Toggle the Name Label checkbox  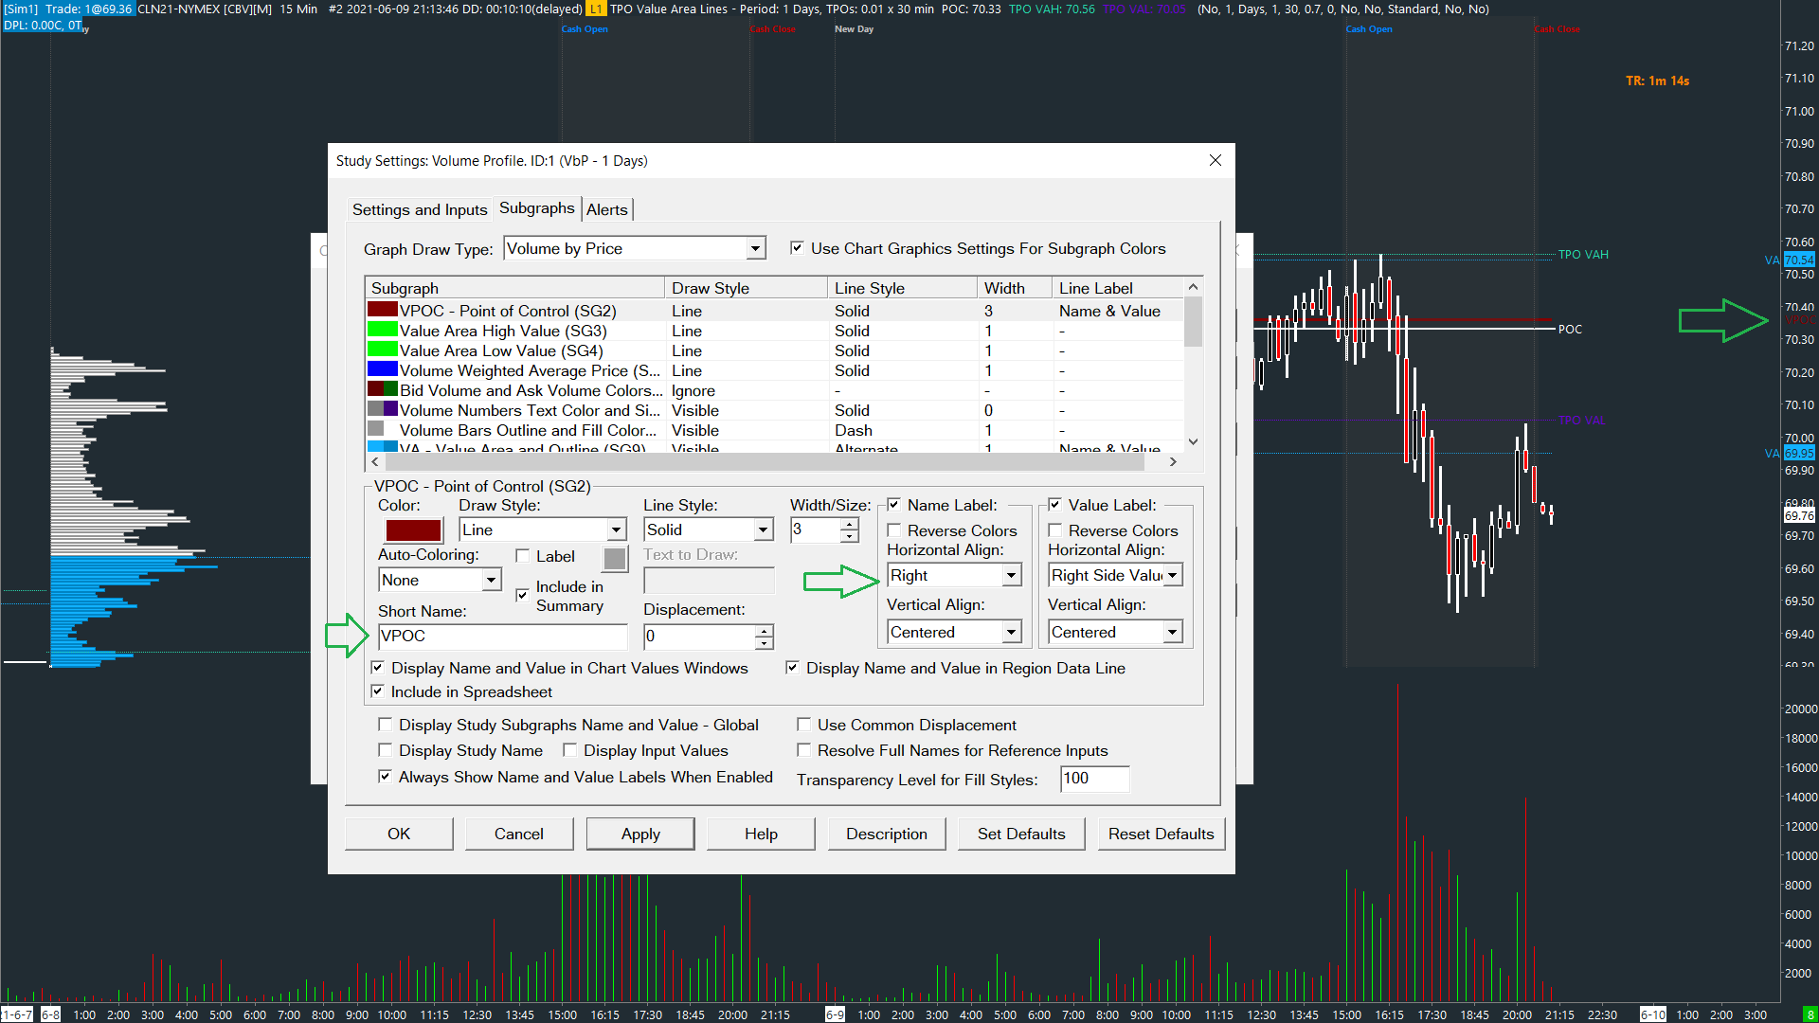pos(893,505)
